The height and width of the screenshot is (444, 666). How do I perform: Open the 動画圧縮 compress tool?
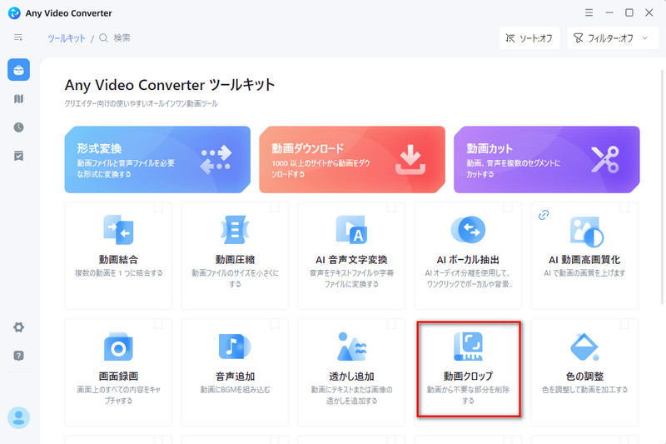tap(235, 256)
